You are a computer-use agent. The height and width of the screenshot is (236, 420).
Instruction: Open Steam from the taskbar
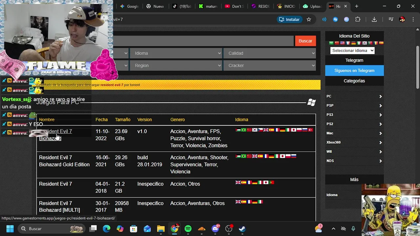242,228
